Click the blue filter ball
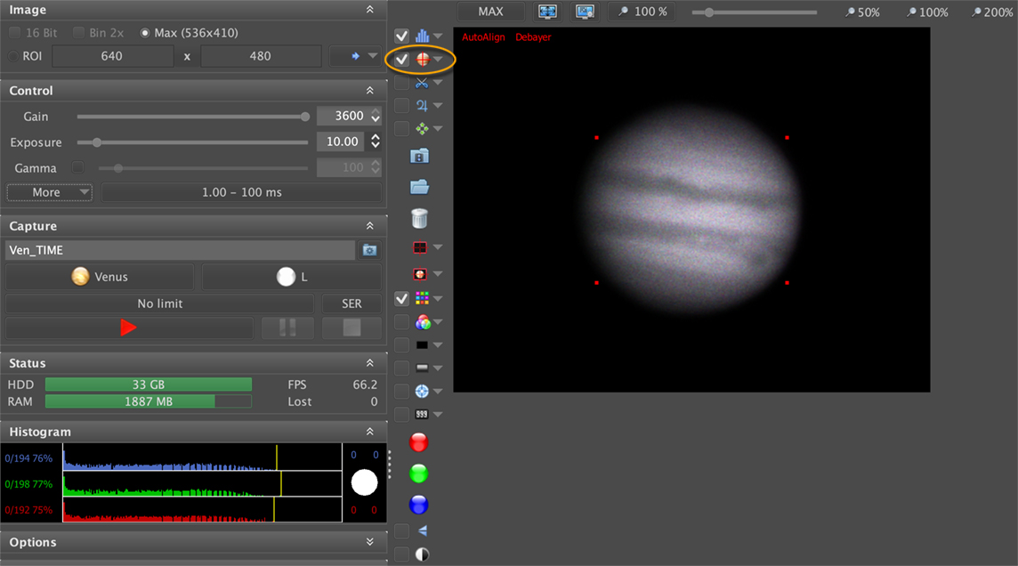This screenshot has height=566, width=1018. (419, 505)
